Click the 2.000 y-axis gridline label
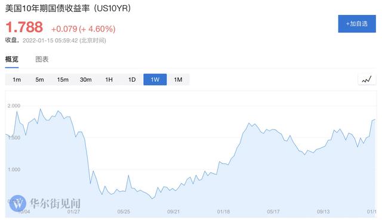The width and height of the screenshot is (382, 222). (x=14, y=106)
